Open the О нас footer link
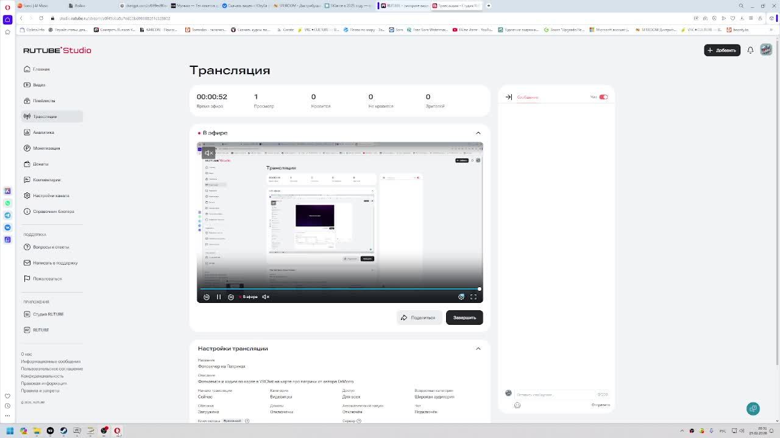Screen dimensions: 780x438 pyautogui.click(x=27, y=354)
